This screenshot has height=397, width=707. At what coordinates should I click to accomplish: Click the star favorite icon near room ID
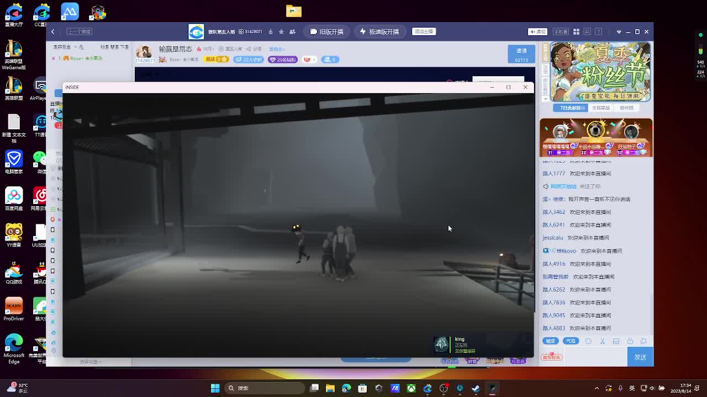pyautogui.click(x=281, y=31)
